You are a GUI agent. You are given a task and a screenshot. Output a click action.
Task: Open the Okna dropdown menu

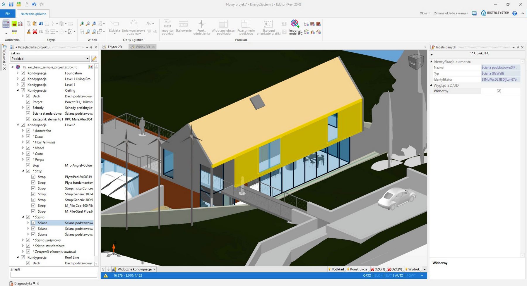tap(425, 13)
